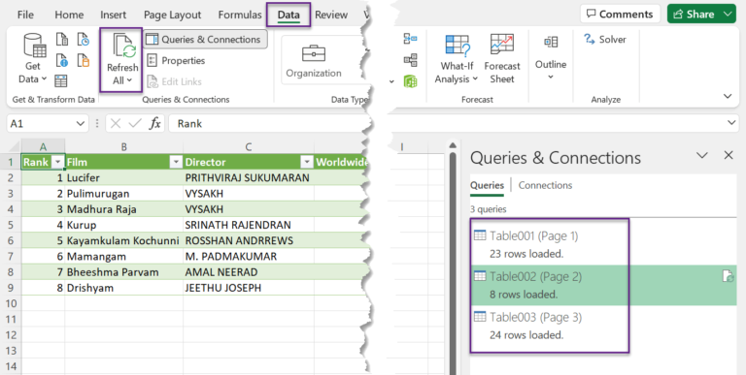The height and width of the screenshot is (375, 746).
Task: Select the cell AMAL NEERAD
Action: [x=249, y=272]
